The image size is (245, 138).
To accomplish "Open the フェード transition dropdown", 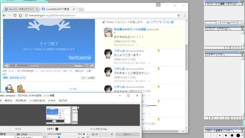I will tap(102, 134).
